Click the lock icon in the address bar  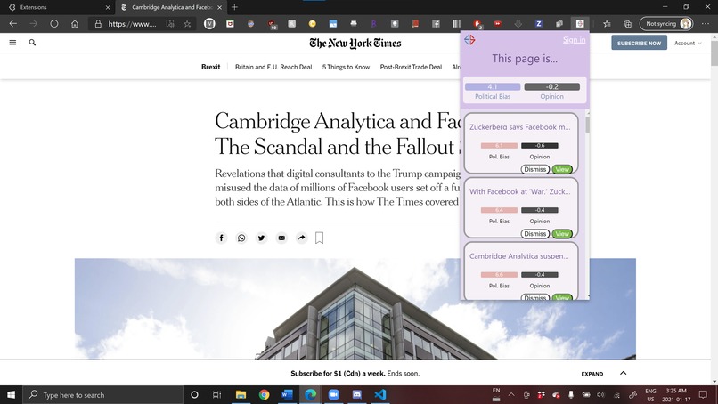pyautogui.click(x=98, y=24)
